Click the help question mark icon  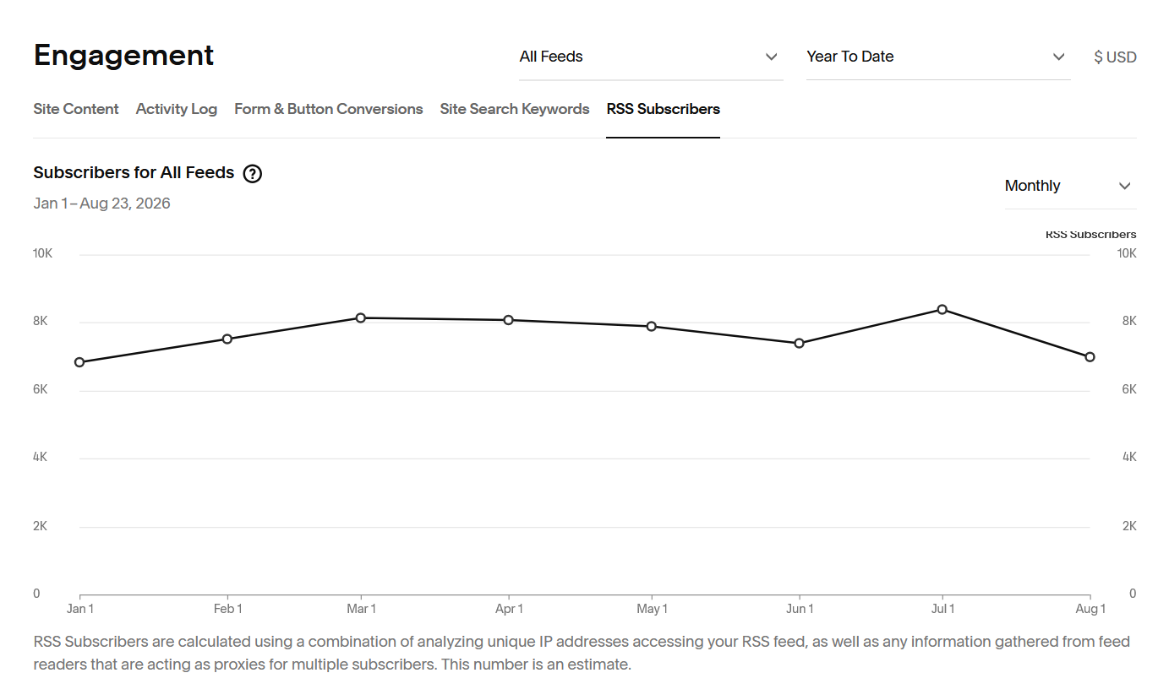252,174
